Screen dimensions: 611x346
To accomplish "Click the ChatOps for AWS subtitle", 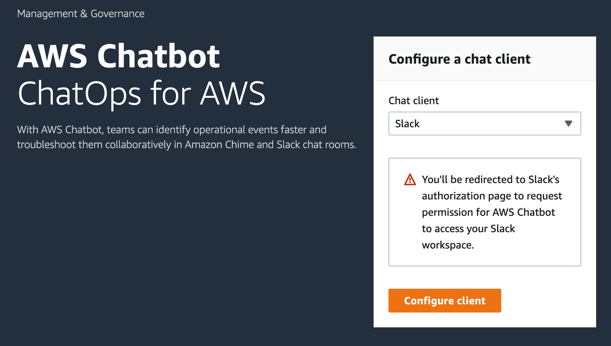I will [141, 94].
